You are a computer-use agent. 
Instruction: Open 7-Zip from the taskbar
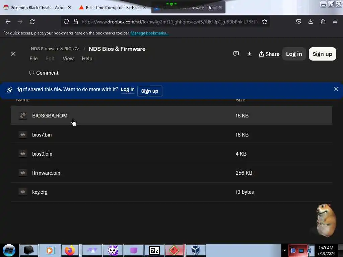(x=154, y=250)
